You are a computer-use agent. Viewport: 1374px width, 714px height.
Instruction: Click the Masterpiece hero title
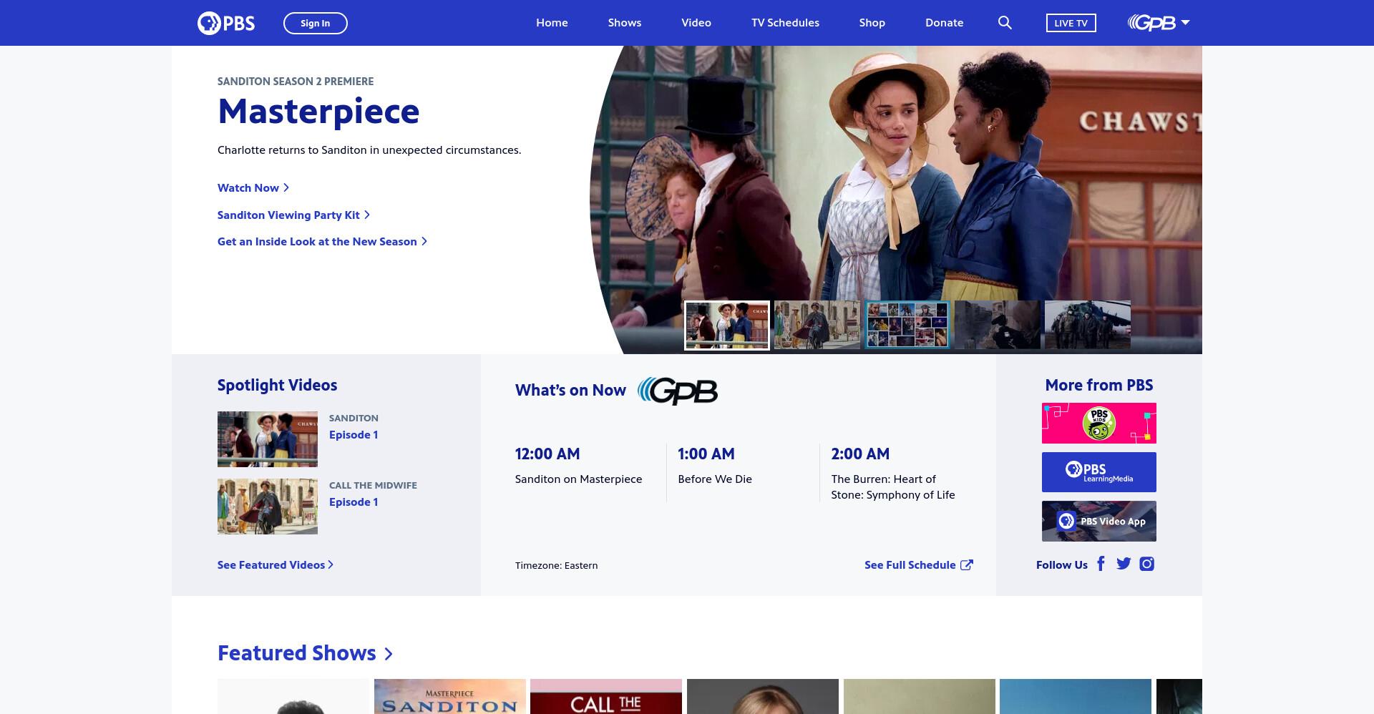(318, 112)
